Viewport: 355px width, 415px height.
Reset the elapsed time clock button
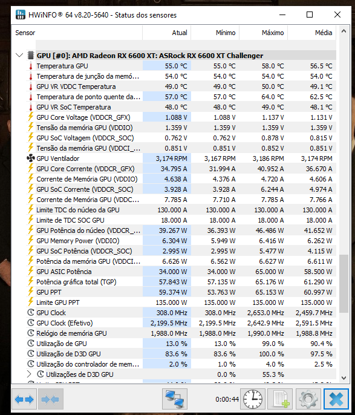click(253, 399)
